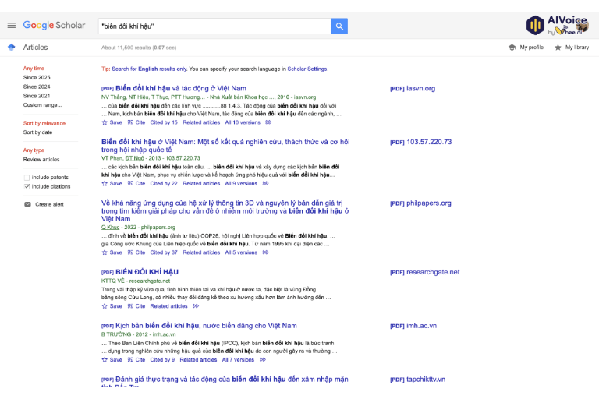Image resolution: width=599 pixels, height=399 pixels.
Task: Click All 9 versions link
Action: pyautogui.click(x=241, y=184)
